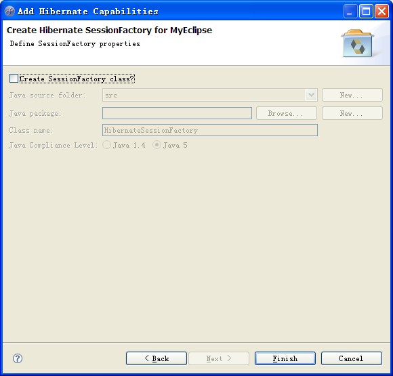Enable Create SessionFactory class checkbox

pos(14,79)
